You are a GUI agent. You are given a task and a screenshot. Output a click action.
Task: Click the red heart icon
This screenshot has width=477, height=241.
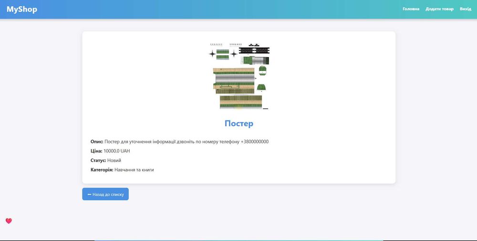(x=9, y=221)
